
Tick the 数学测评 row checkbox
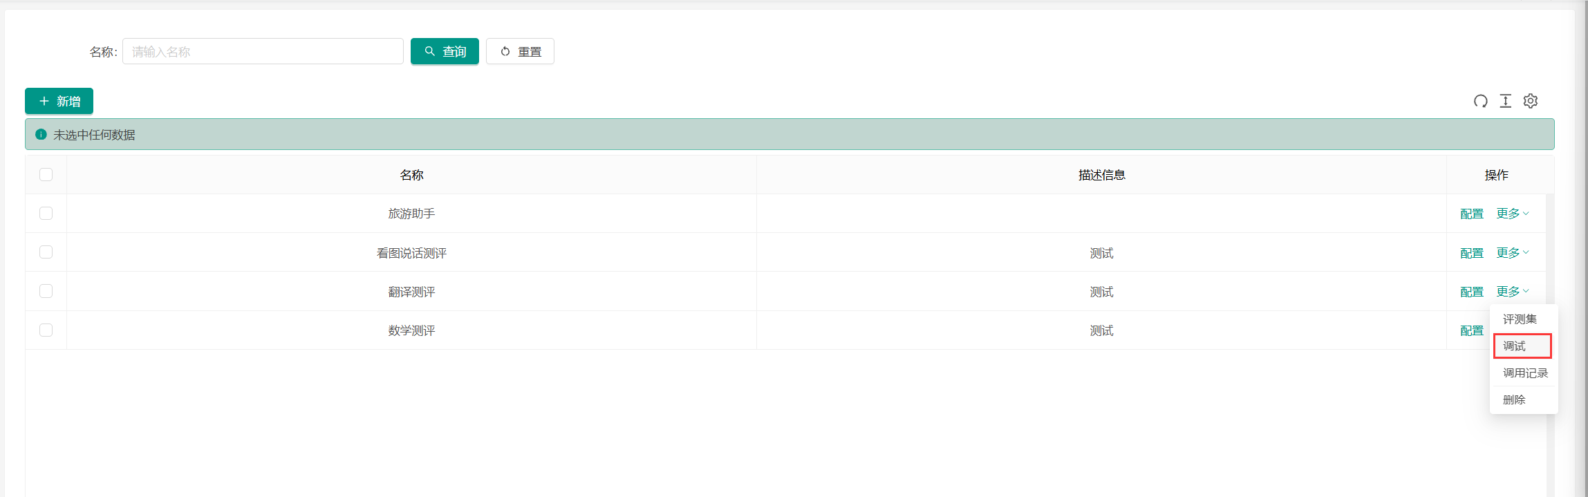click(46, 330)
